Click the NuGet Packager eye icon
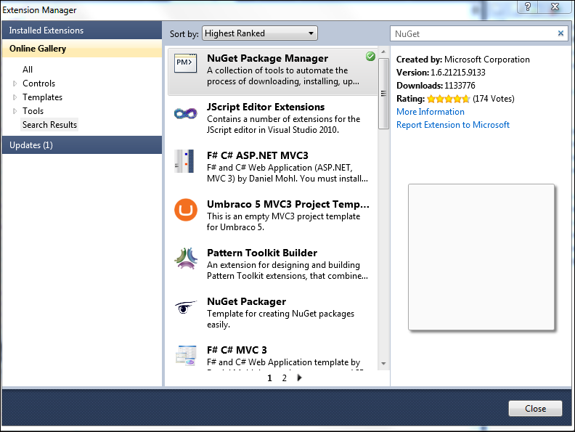 click(185, 307)
